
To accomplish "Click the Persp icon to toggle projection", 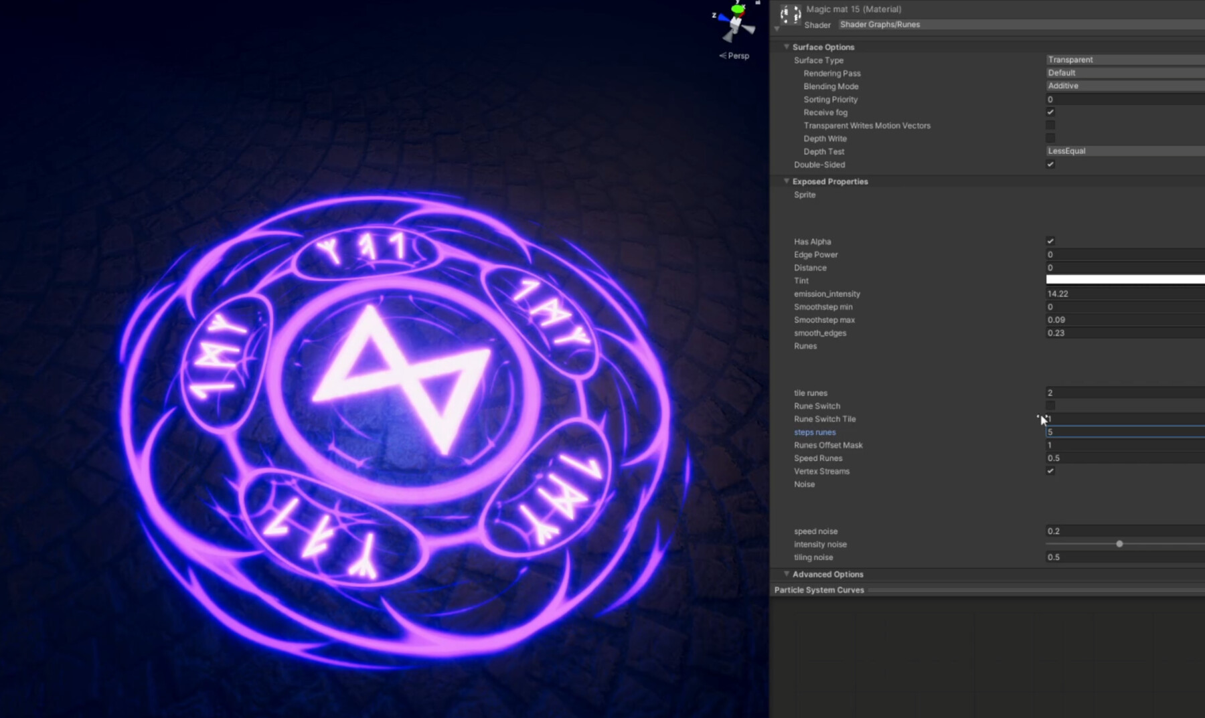I will pos(735,56).
